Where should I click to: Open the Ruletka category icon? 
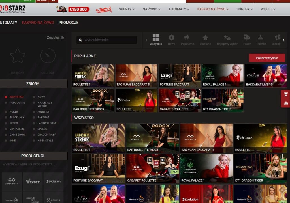[261, 38]
